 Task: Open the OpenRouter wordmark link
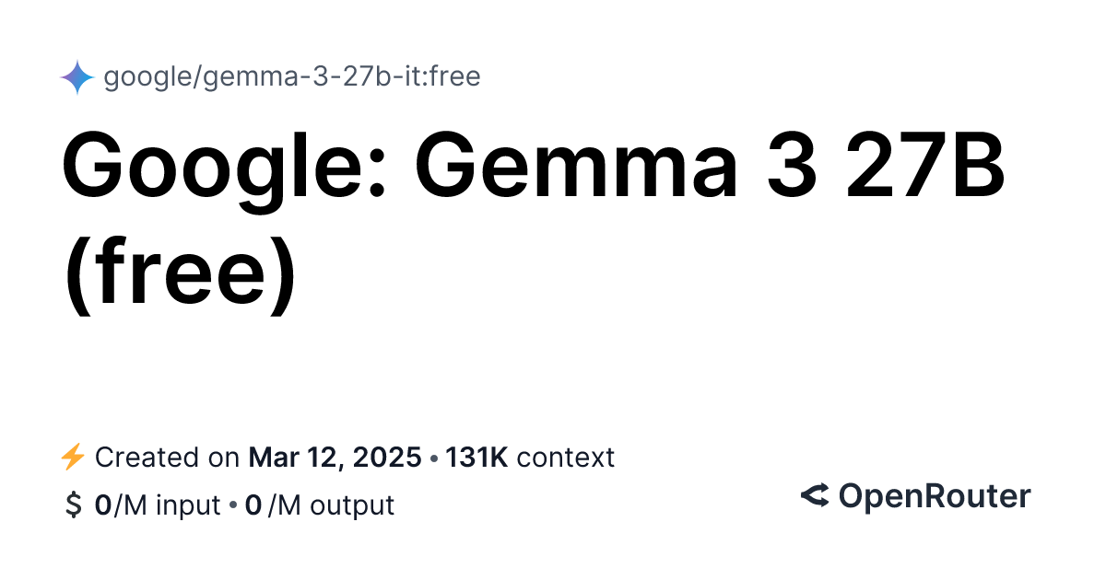tap(934, 496)
